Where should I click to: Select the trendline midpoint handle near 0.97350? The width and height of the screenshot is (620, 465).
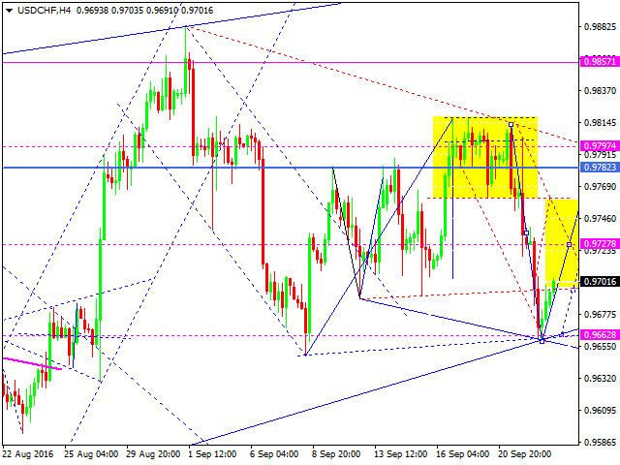[x=526, y=232]
